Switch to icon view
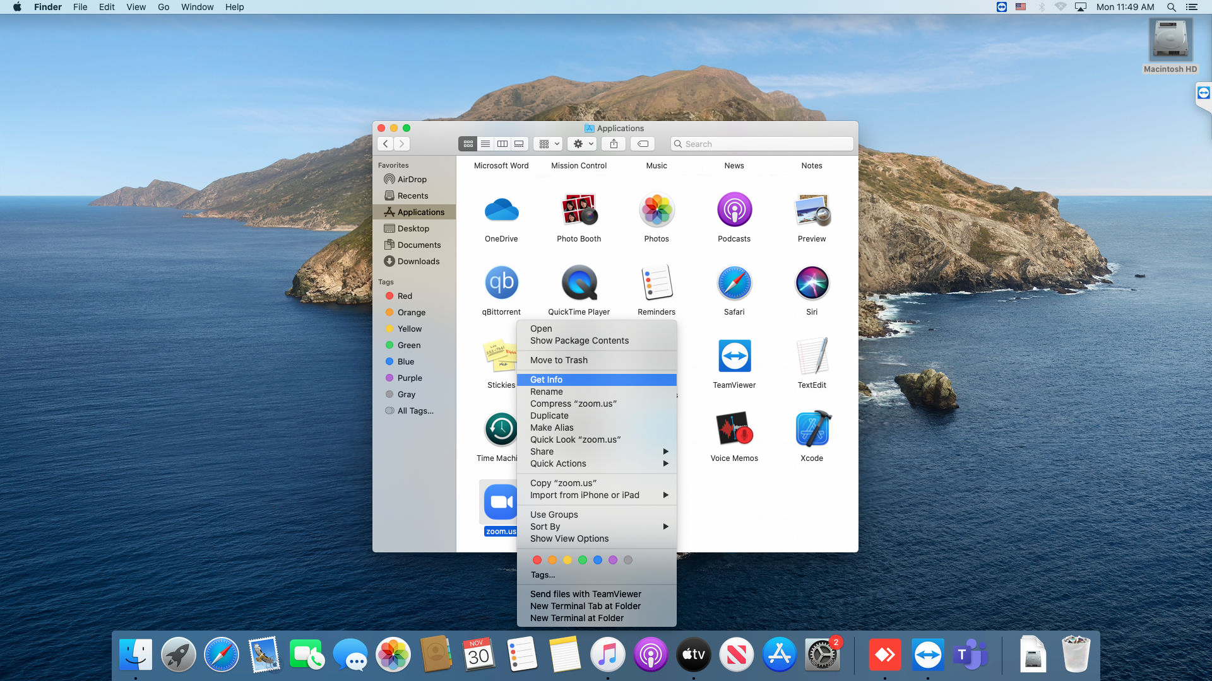Viewport: 1212px width, 681px height. point(468,144)
